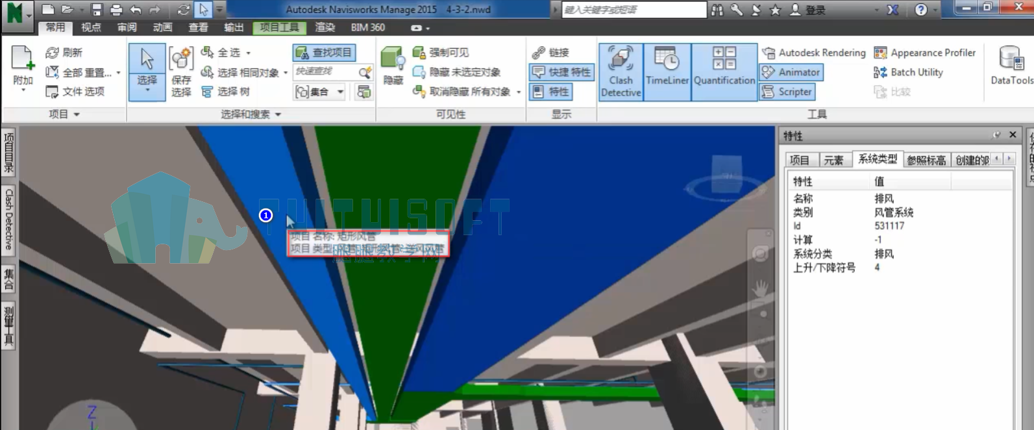Toggle the TimeLiner window

(x=667, y=71)
